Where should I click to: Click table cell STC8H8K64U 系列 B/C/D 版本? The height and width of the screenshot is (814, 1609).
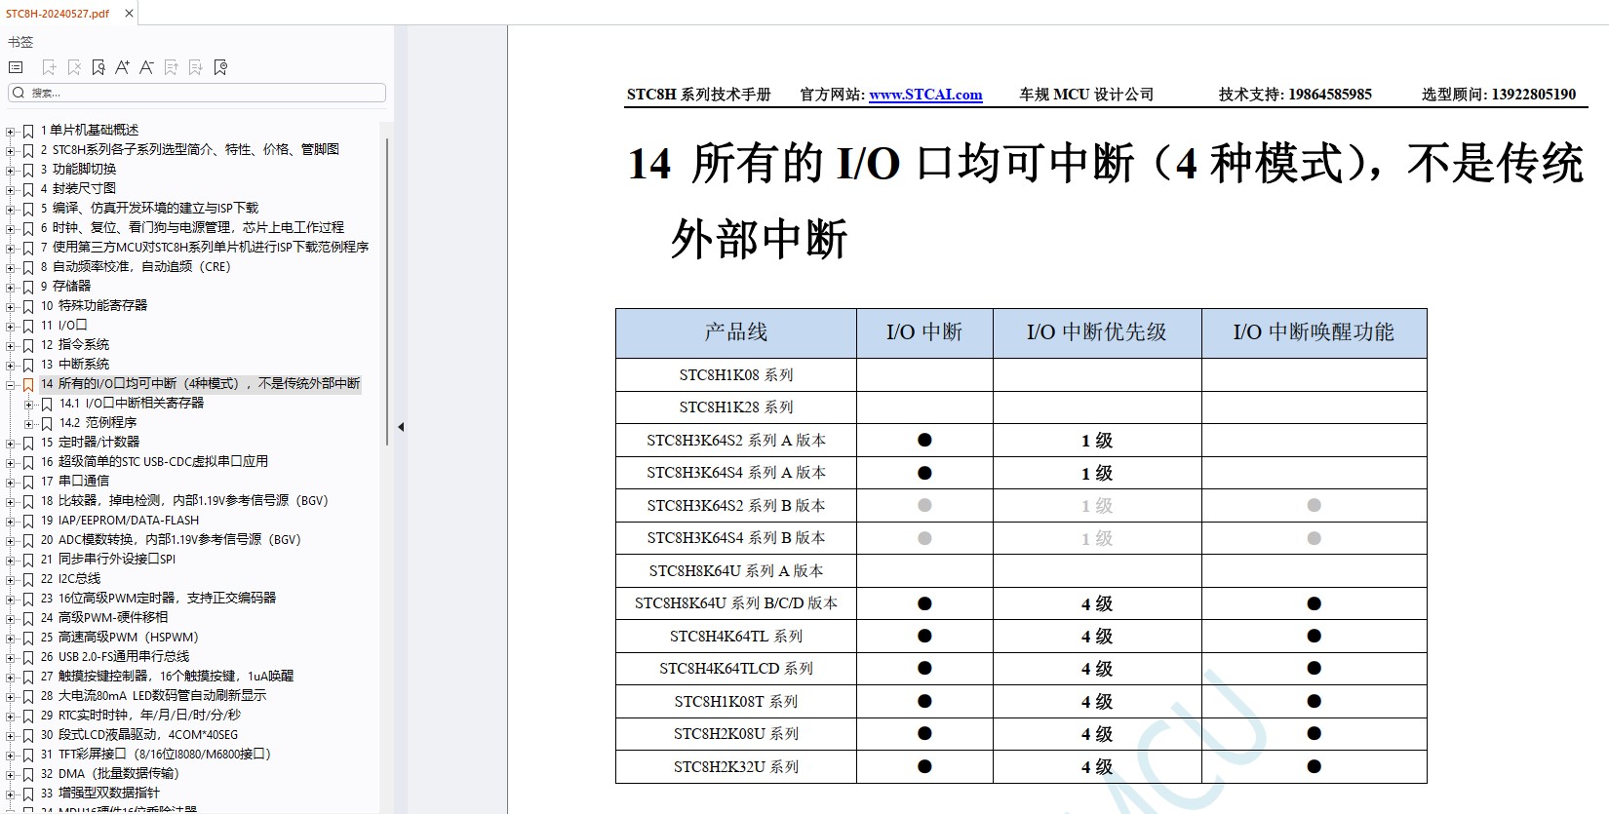pos(736,603)
